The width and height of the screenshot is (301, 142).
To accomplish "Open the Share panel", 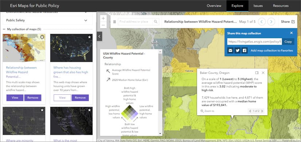I will coord(288,22).
